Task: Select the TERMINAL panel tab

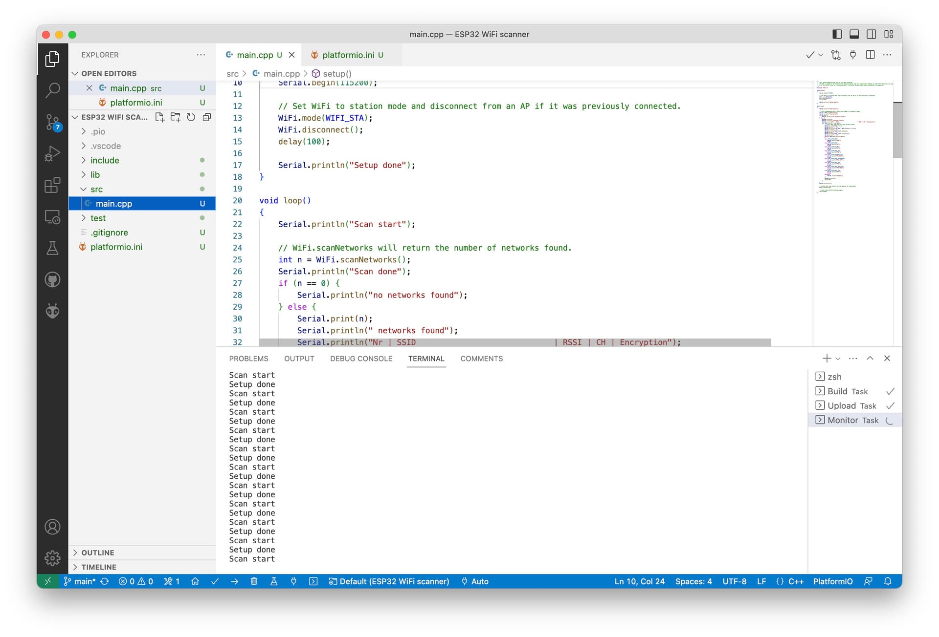Action: point(426,359)
